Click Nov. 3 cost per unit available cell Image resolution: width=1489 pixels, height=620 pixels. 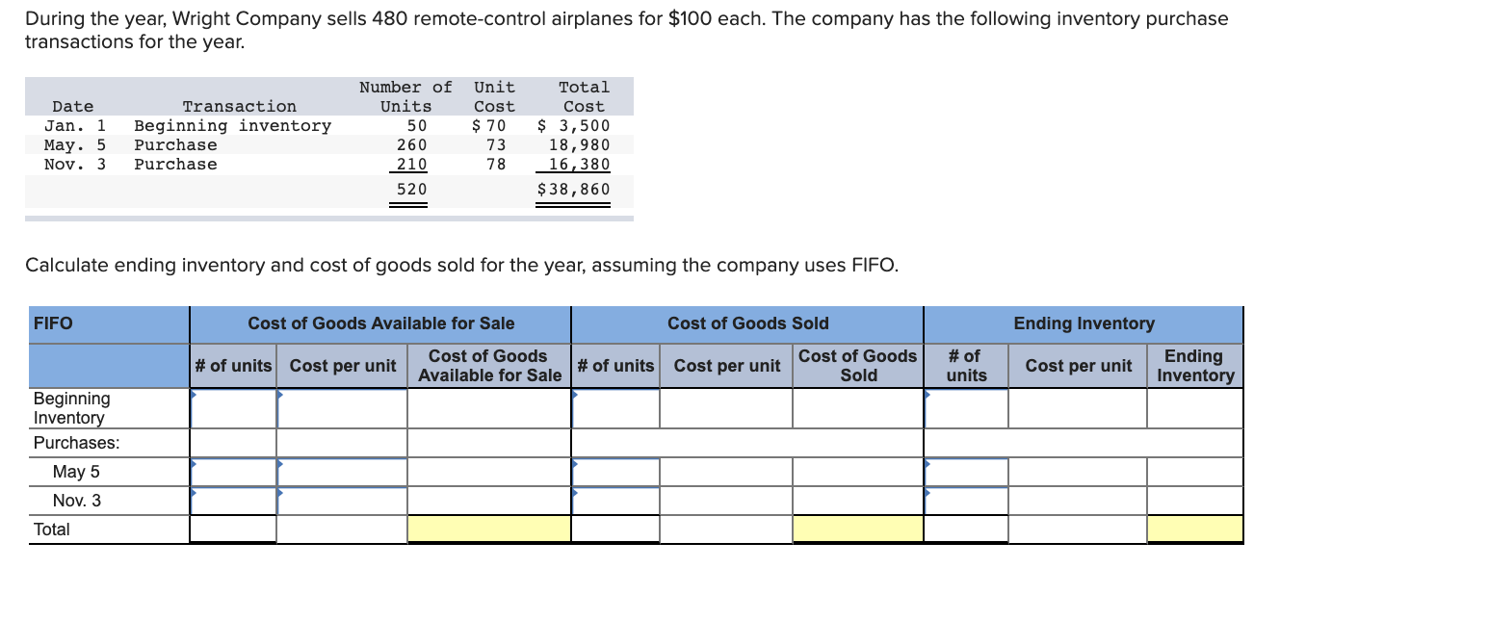[342, 501]
